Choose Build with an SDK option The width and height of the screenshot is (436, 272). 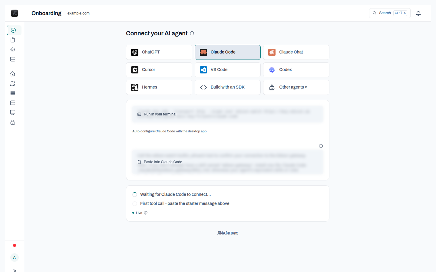[228, 87]
